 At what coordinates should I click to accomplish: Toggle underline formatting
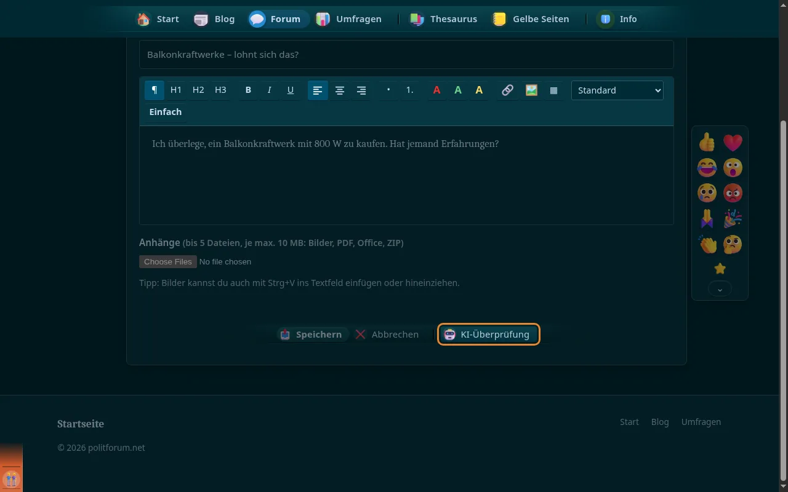click(291, 90)
